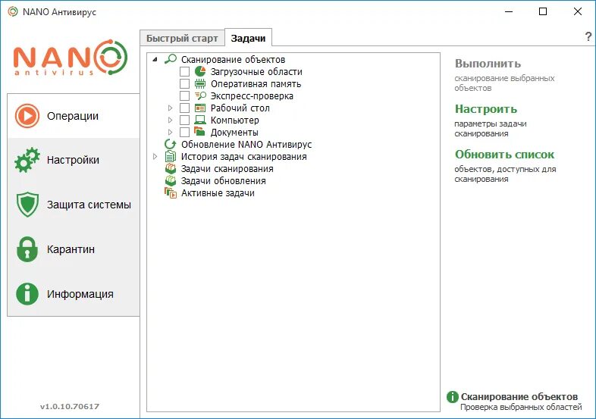Expand the Документы node
The image size is (596, 419).
(171, 132)
